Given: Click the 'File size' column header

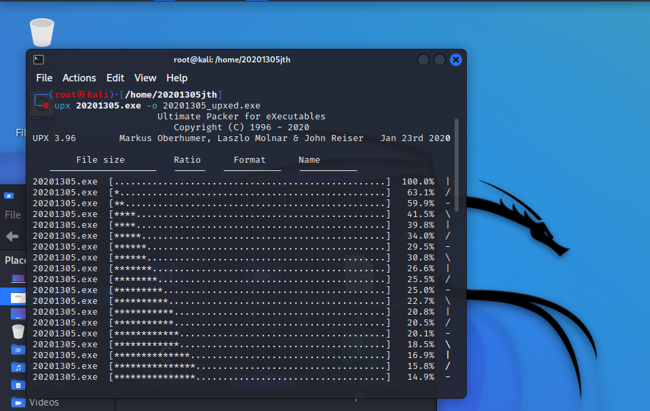Looking at the screenshot, I should [x=100, y=160].
